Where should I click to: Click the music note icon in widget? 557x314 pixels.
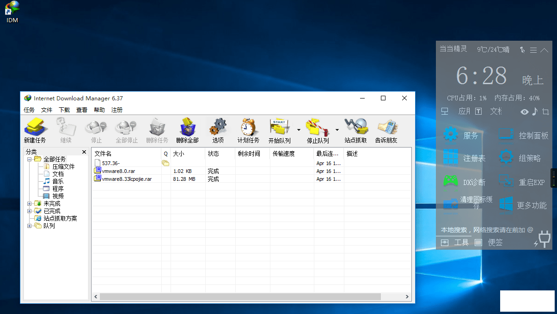(535, 111)
